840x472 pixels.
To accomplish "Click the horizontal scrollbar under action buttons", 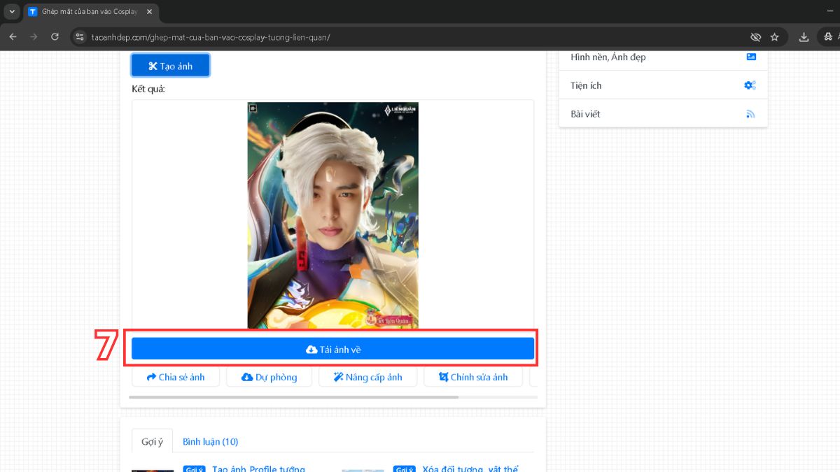I will [294, 397].
